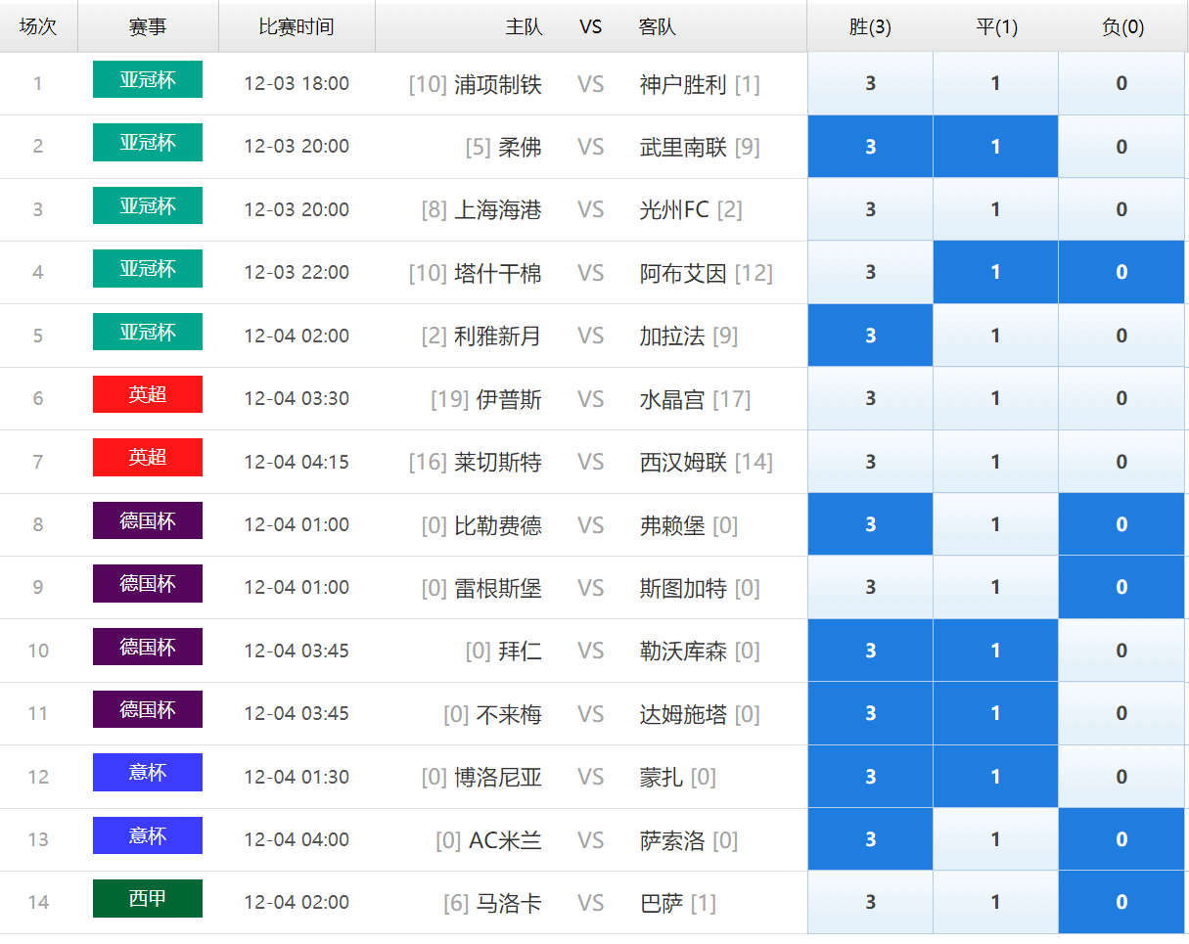Select loss (0) in 上海海港 row
Image resolution: width=1189 pixels, height=944 pixels.
point(1121,209)
